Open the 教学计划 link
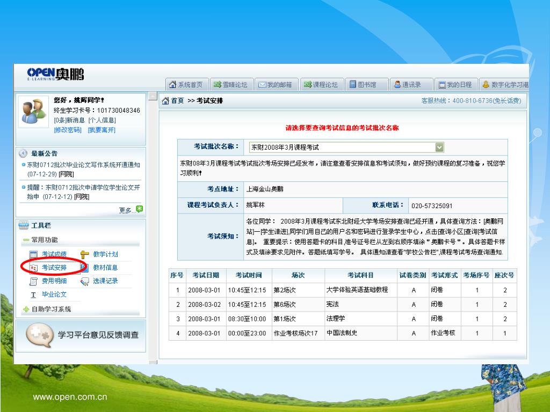Viewport: 550px width, 412px height. (x=106, y=254)
